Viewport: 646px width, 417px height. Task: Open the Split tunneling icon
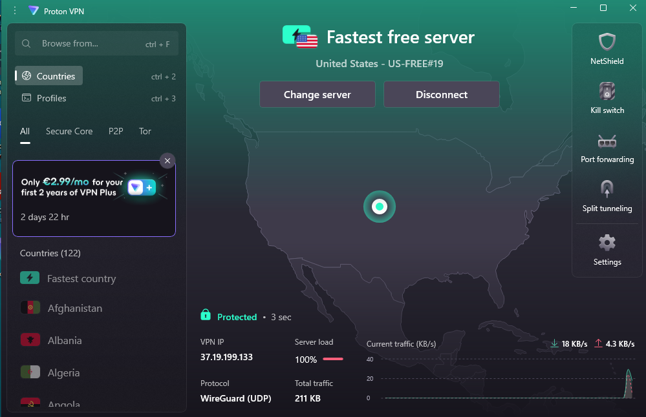607,189
